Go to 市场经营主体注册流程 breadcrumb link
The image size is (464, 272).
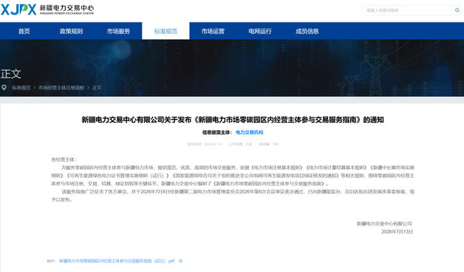click(x=61, y=88)
